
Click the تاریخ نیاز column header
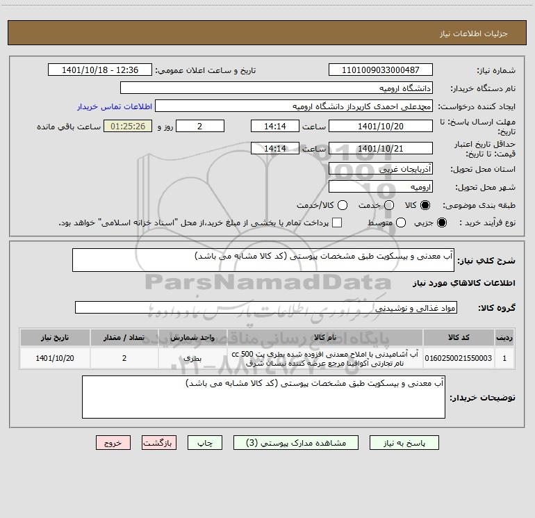[x=55, y=337]
